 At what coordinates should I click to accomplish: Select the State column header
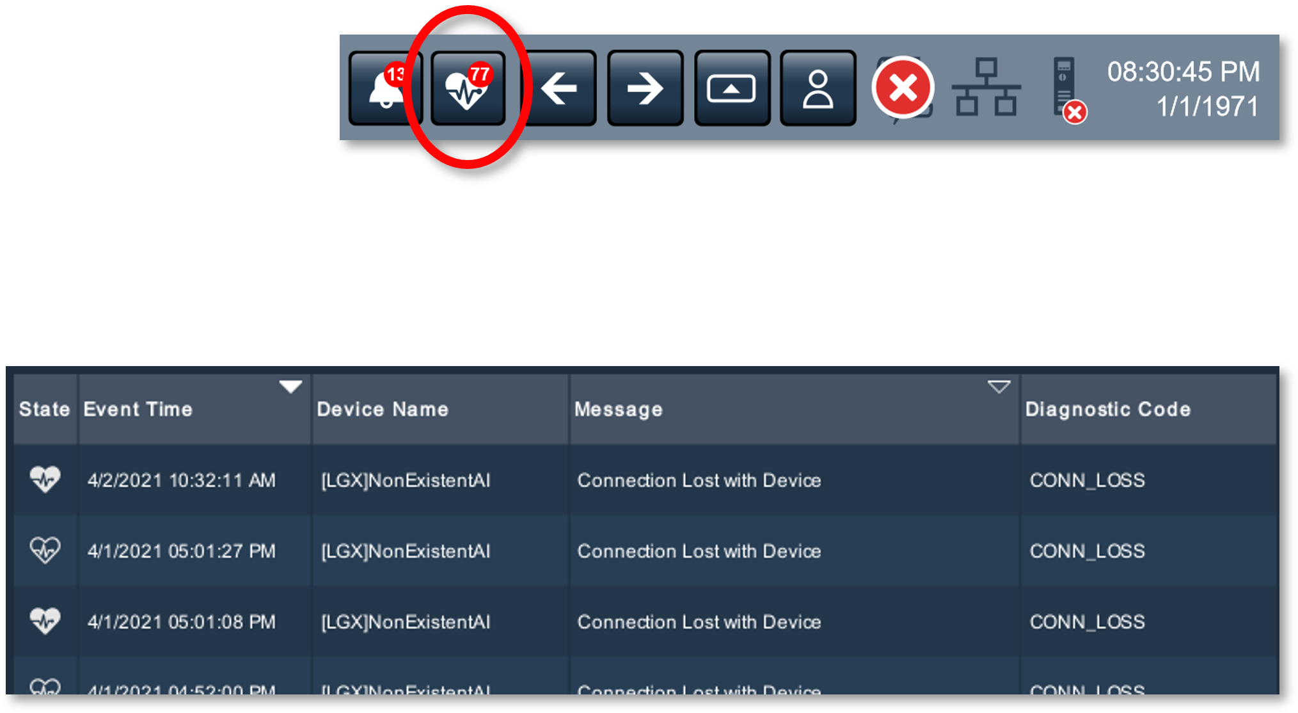(x=45, y=409)
